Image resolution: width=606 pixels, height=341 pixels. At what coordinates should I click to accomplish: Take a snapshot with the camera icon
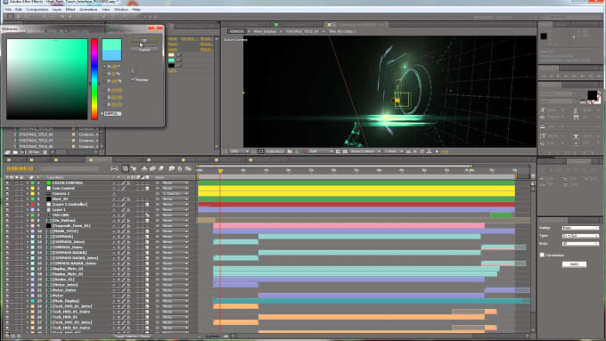coord(290,151)
